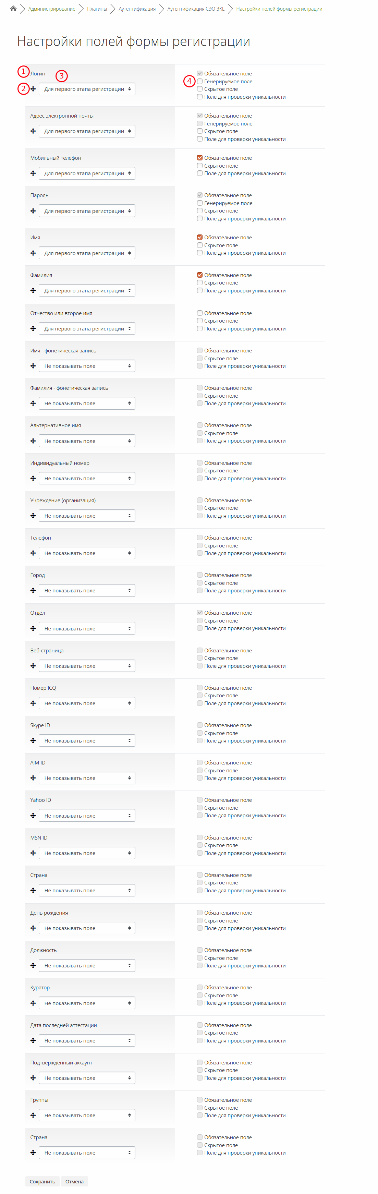Check Поле для проверки уникальности for Логин
Image resolution: width=378 pixels, height=1194 pixels.
(200, 97)
